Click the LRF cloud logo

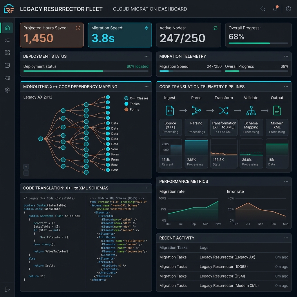(x=9, y=9)
